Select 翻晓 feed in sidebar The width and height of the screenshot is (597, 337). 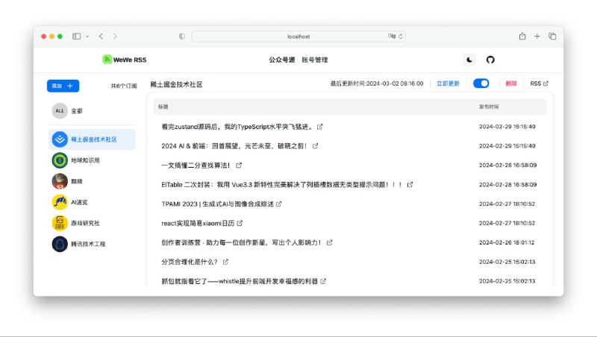click(x=92, y=181)
